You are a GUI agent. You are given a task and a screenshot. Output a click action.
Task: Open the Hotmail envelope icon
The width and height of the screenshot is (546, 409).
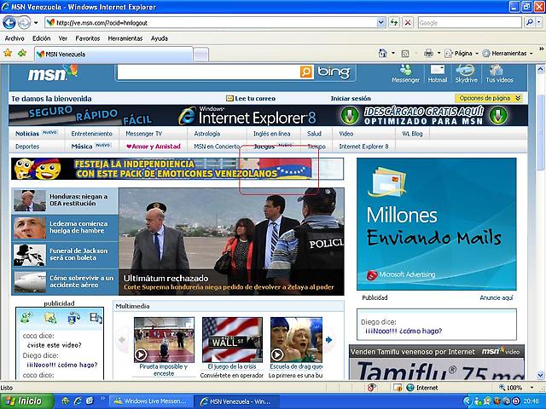tap(438, 73)
